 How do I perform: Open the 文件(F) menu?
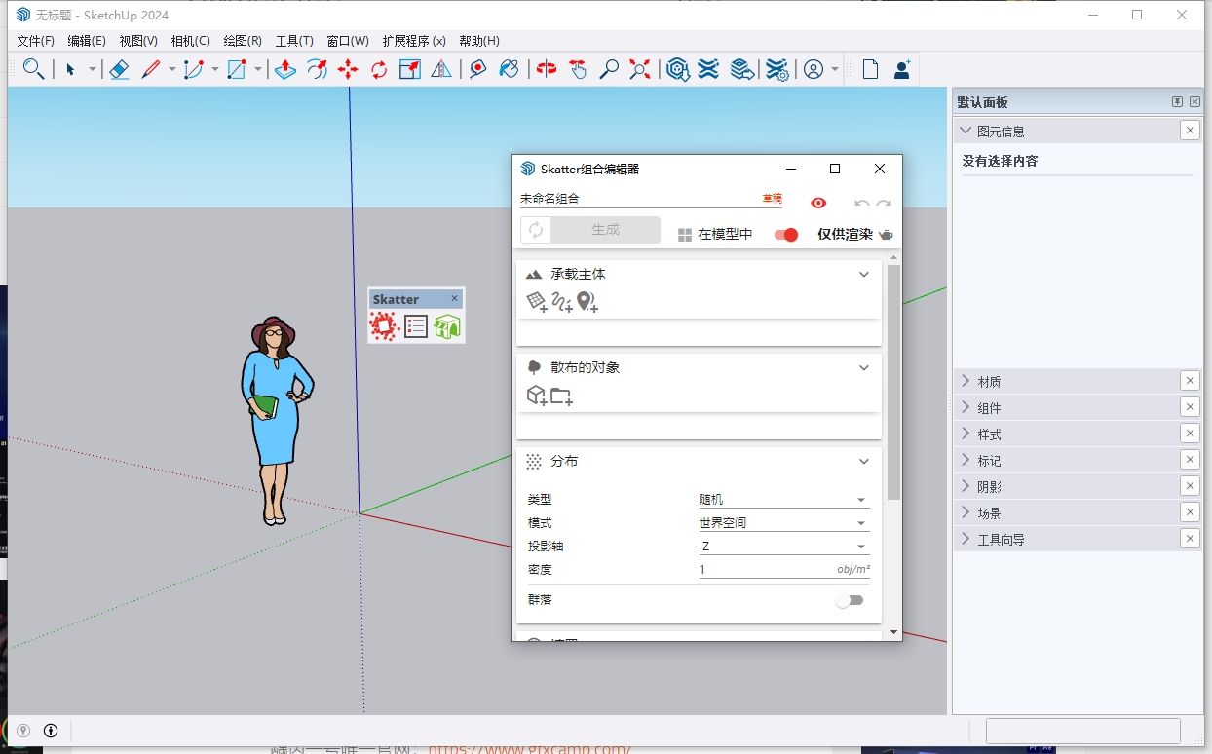pos(36,41)
